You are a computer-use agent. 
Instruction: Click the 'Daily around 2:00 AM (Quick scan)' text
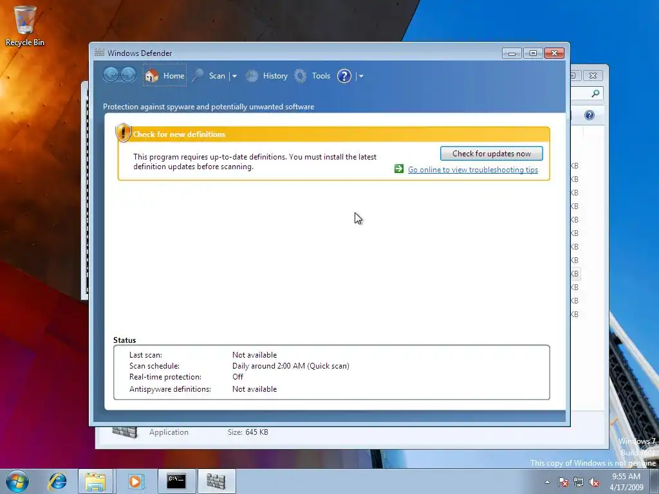290,366
